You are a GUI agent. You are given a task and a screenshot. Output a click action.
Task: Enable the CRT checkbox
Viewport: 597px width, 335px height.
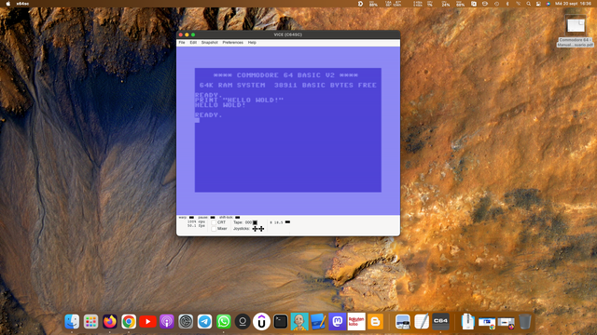(x=214, y=222)
